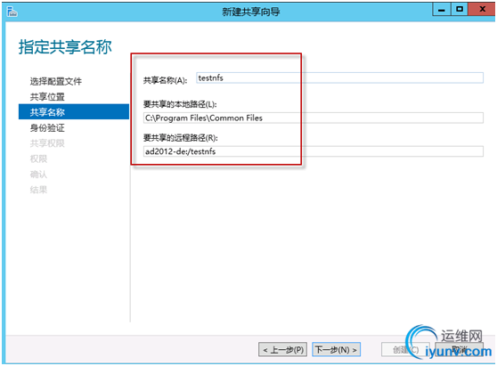
Task: Select the 选择配置文件 step
Action: click(56, 81)
